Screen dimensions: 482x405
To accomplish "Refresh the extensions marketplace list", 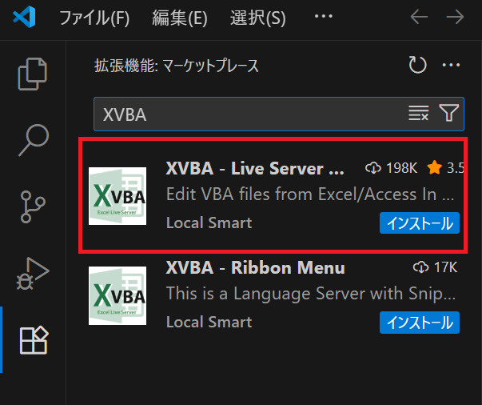I will pyautogui.click(x=417, y=66).
